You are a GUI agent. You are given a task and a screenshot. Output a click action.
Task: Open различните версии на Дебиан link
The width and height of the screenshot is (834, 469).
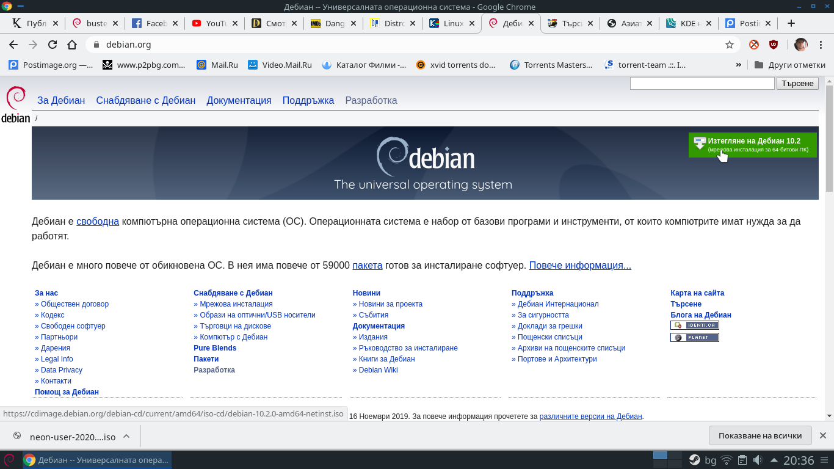[591, 416]
